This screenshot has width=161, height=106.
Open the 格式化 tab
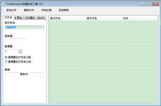pos(41,18)
